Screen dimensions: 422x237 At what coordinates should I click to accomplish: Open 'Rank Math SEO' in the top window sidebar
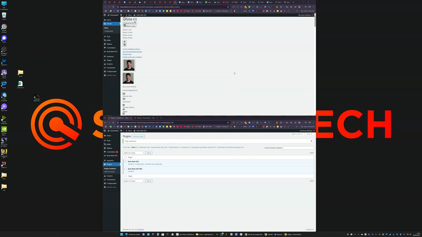pyautogui.click(x=111, y=51)
